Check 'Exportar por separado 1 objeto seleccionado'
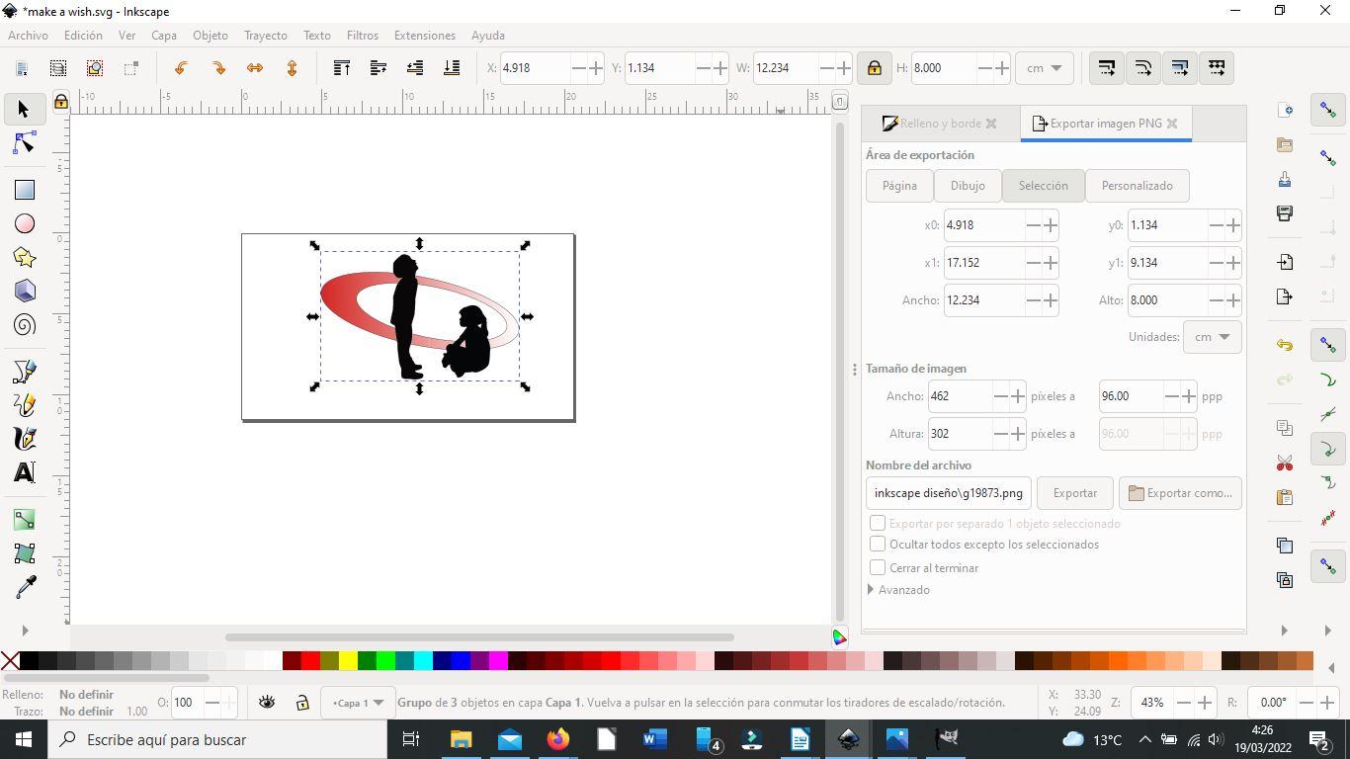Viewport: 1350px width, 759px height. click(x=878, y=523)
